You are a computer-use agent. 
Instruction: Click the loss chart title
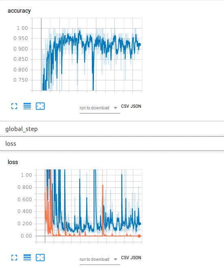point(13,162)
